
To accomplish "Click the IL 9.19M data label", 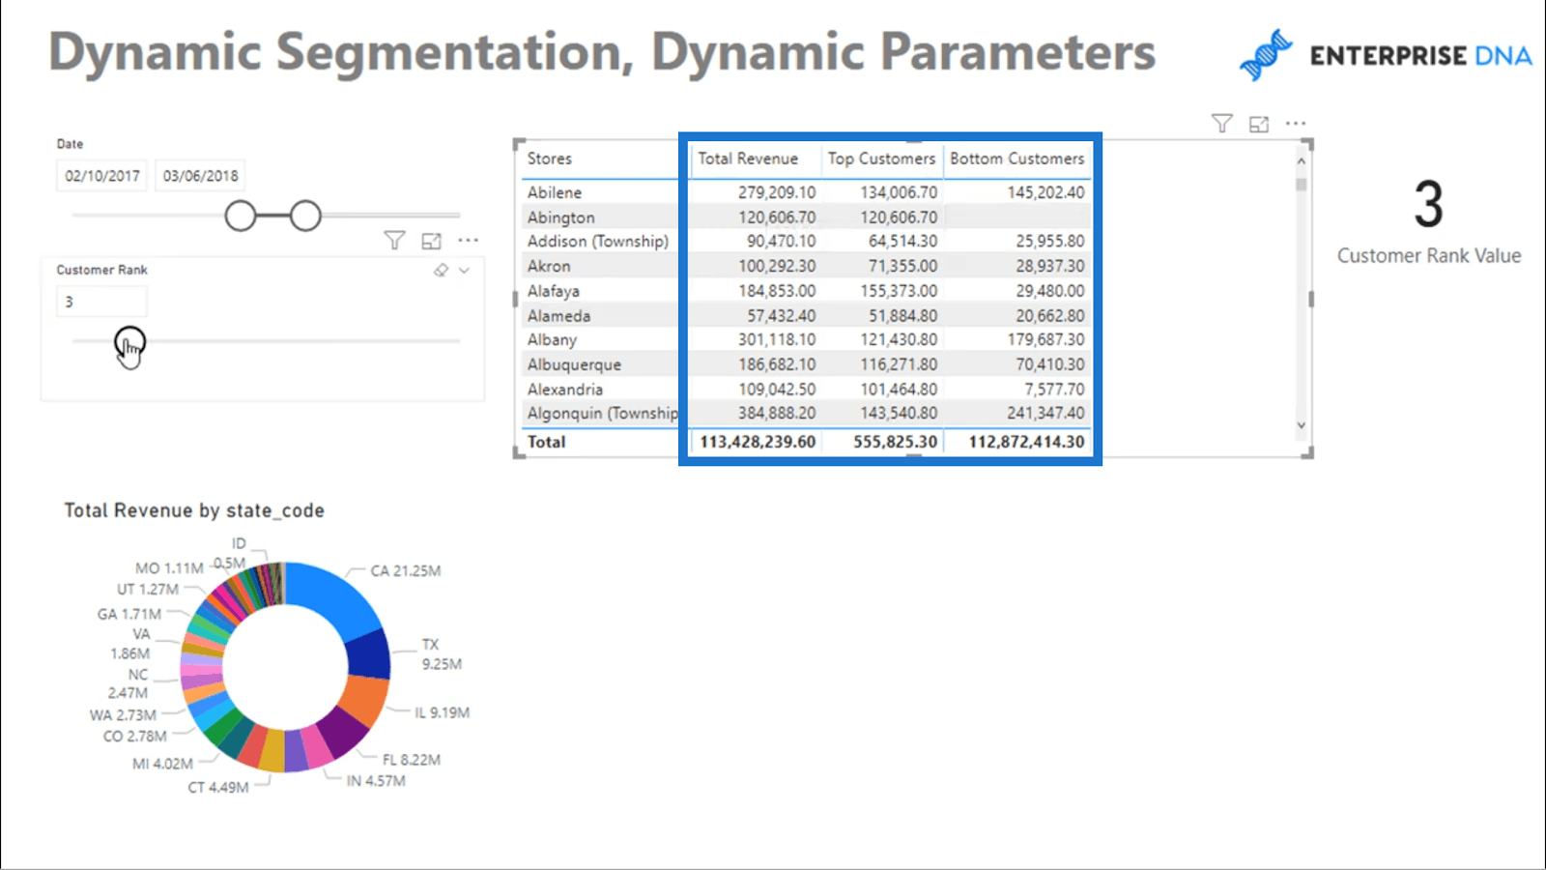I will pyautogui.click(x=443, y=713).
